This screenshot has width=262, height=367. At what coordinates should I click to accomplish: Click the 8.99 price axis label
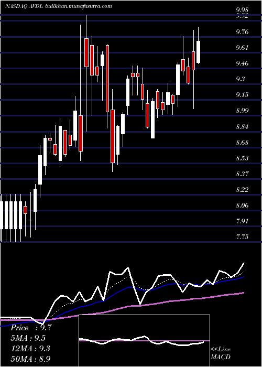point(242,111)
